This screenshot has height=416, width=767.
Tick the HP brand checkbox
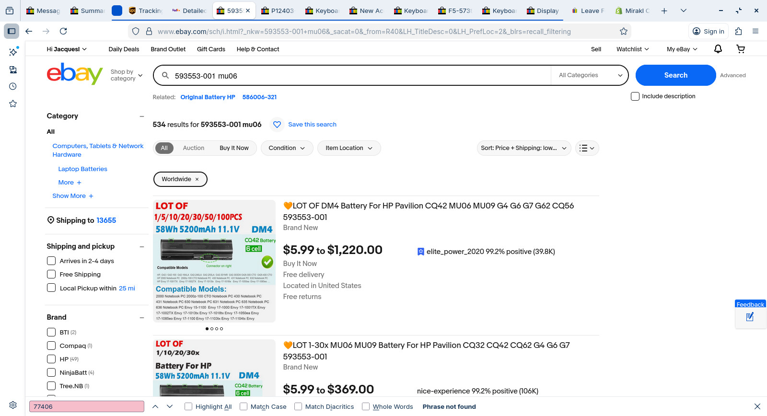51,359
